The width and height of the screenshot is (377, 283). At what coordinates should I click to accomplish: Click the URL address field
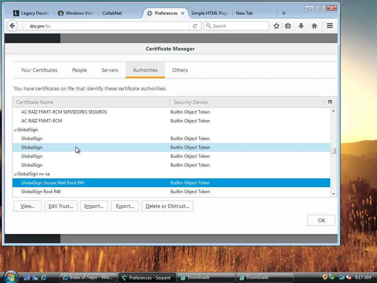tap(108, 26)
